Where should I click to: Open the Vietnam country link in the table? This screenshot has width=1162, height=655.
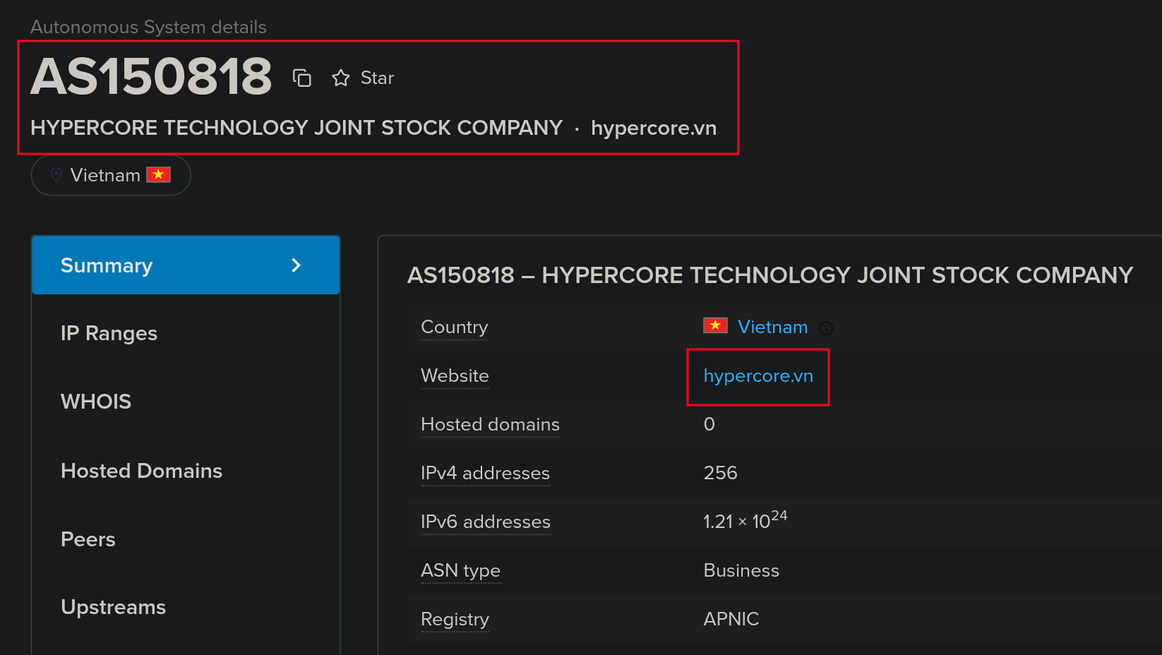click(772, 327)
